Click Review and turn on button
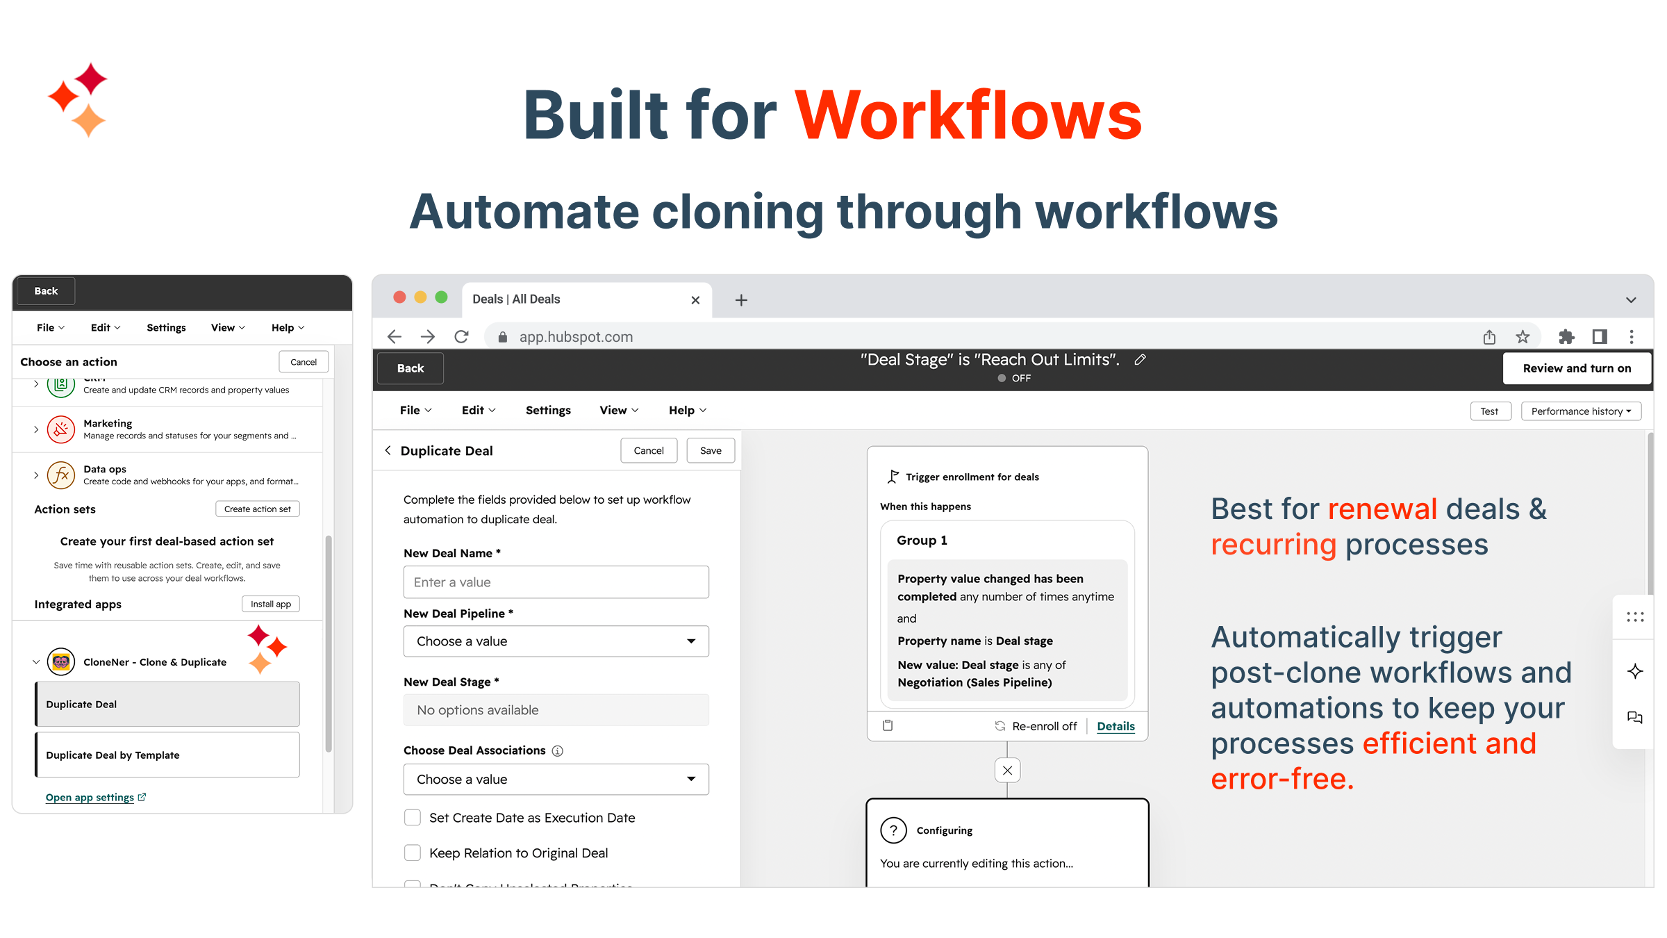Screen dimensions: 1667x938 (1577, 368)
